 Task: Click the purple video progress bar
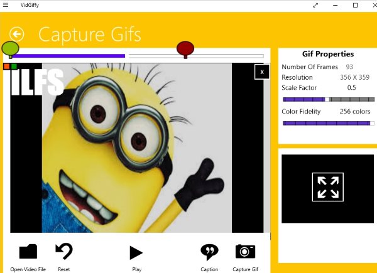point(68,56)
